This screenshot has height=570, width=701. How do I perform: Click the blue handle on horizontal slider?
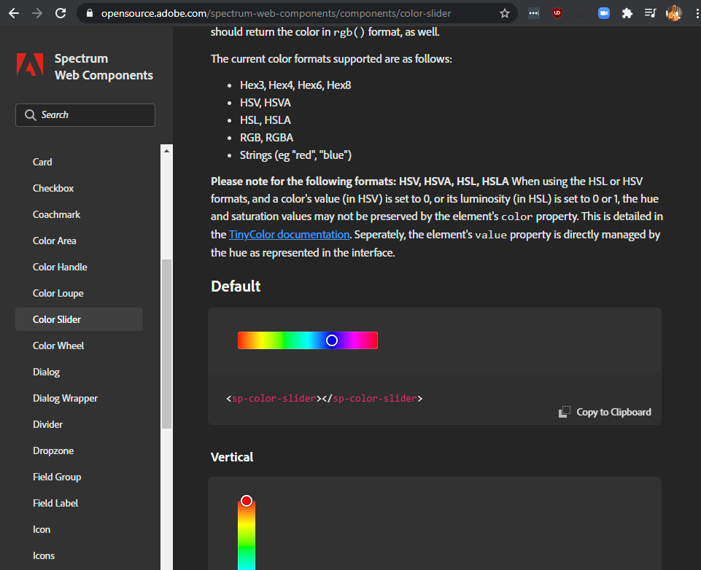coord(332,340)
